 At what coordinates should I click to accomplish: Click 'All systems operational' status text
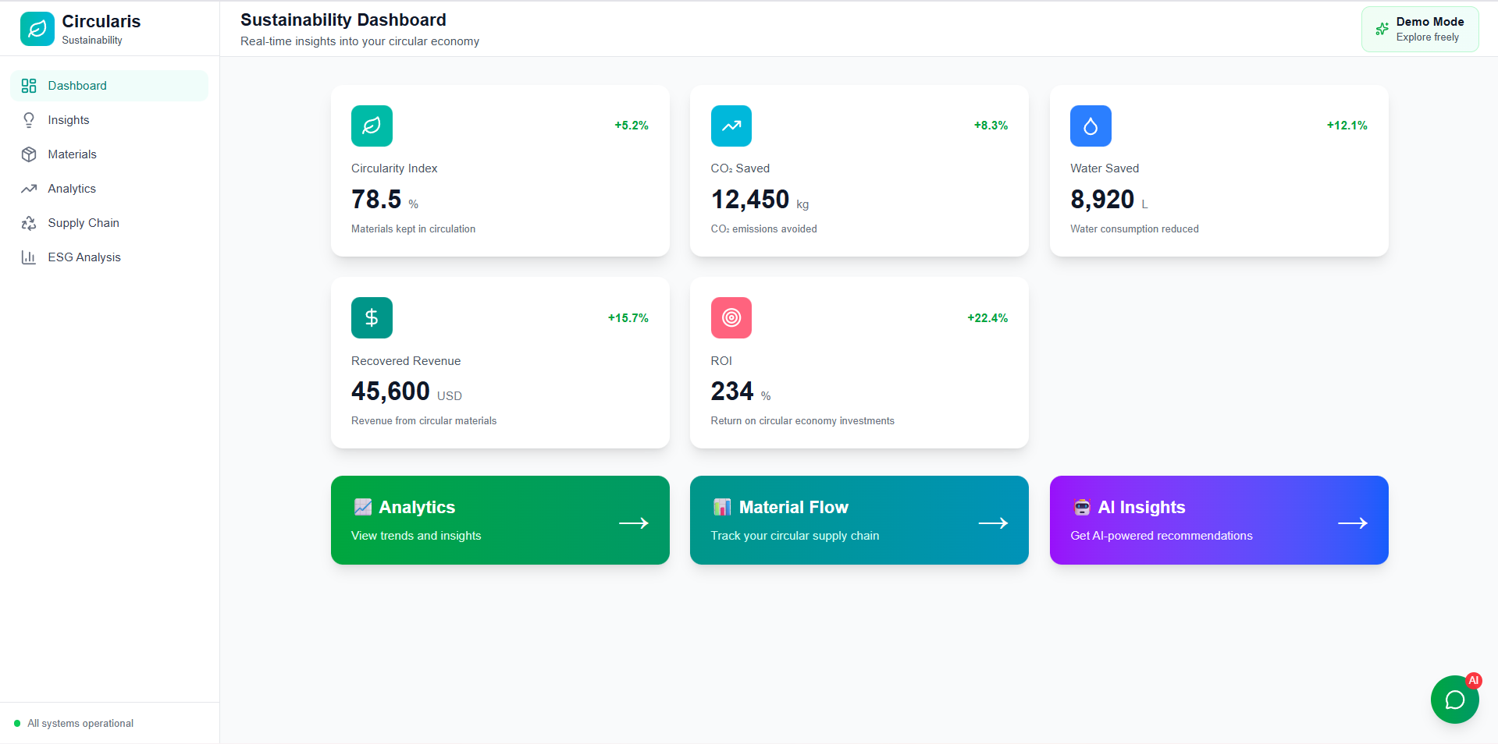(80, 724)
